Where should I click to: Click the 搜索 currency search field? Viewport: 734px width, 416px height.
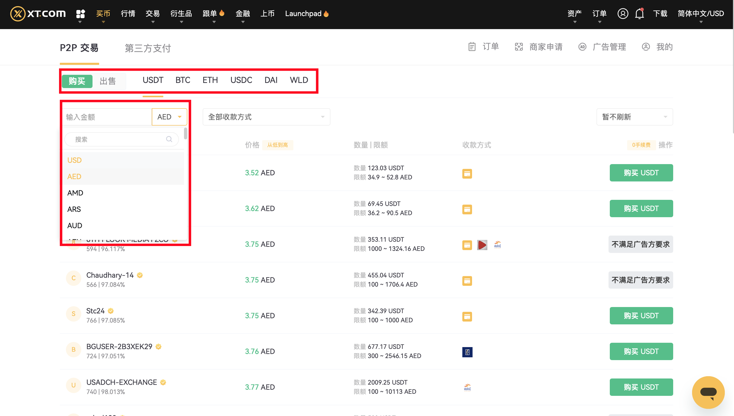click(x=122, y=139)
